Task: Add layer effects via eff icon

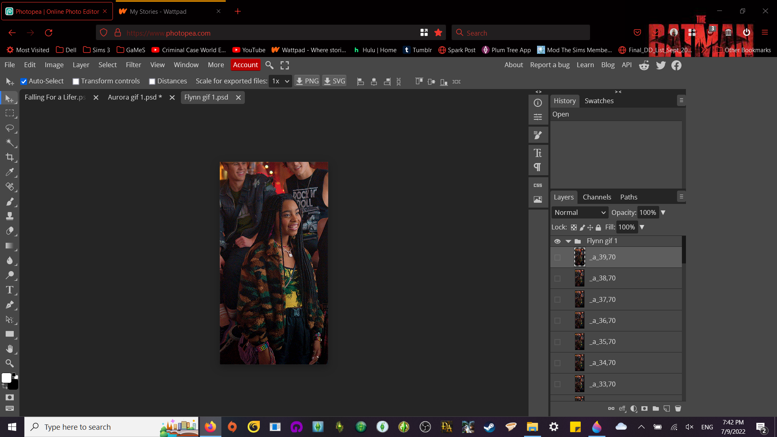Action: click(622, 409)
